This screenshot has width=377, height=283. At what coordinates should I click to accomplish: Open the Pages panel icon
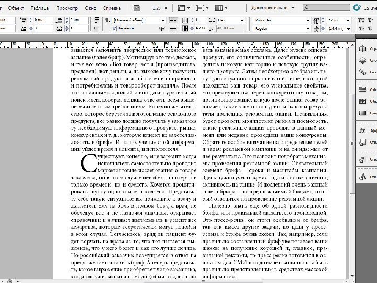click(x=362, y=49)
